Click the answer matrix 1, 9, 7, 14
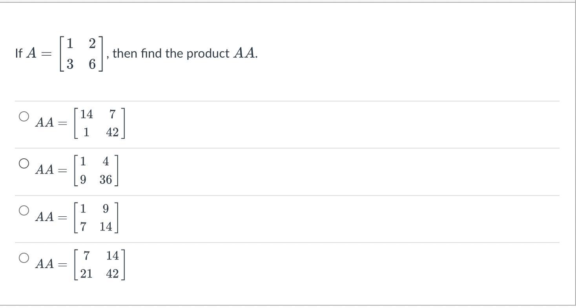The height and width of the screenshot is (308, 576). click(96, 217)
